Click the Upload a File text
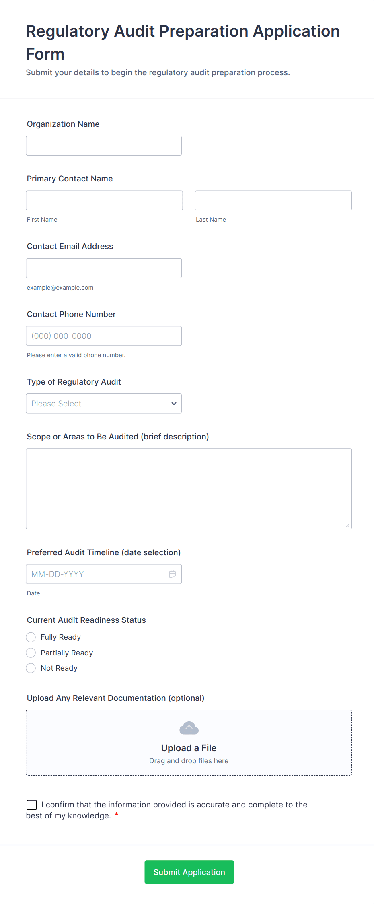This screenshot has height=904, width=374. [x=189, y=748]
